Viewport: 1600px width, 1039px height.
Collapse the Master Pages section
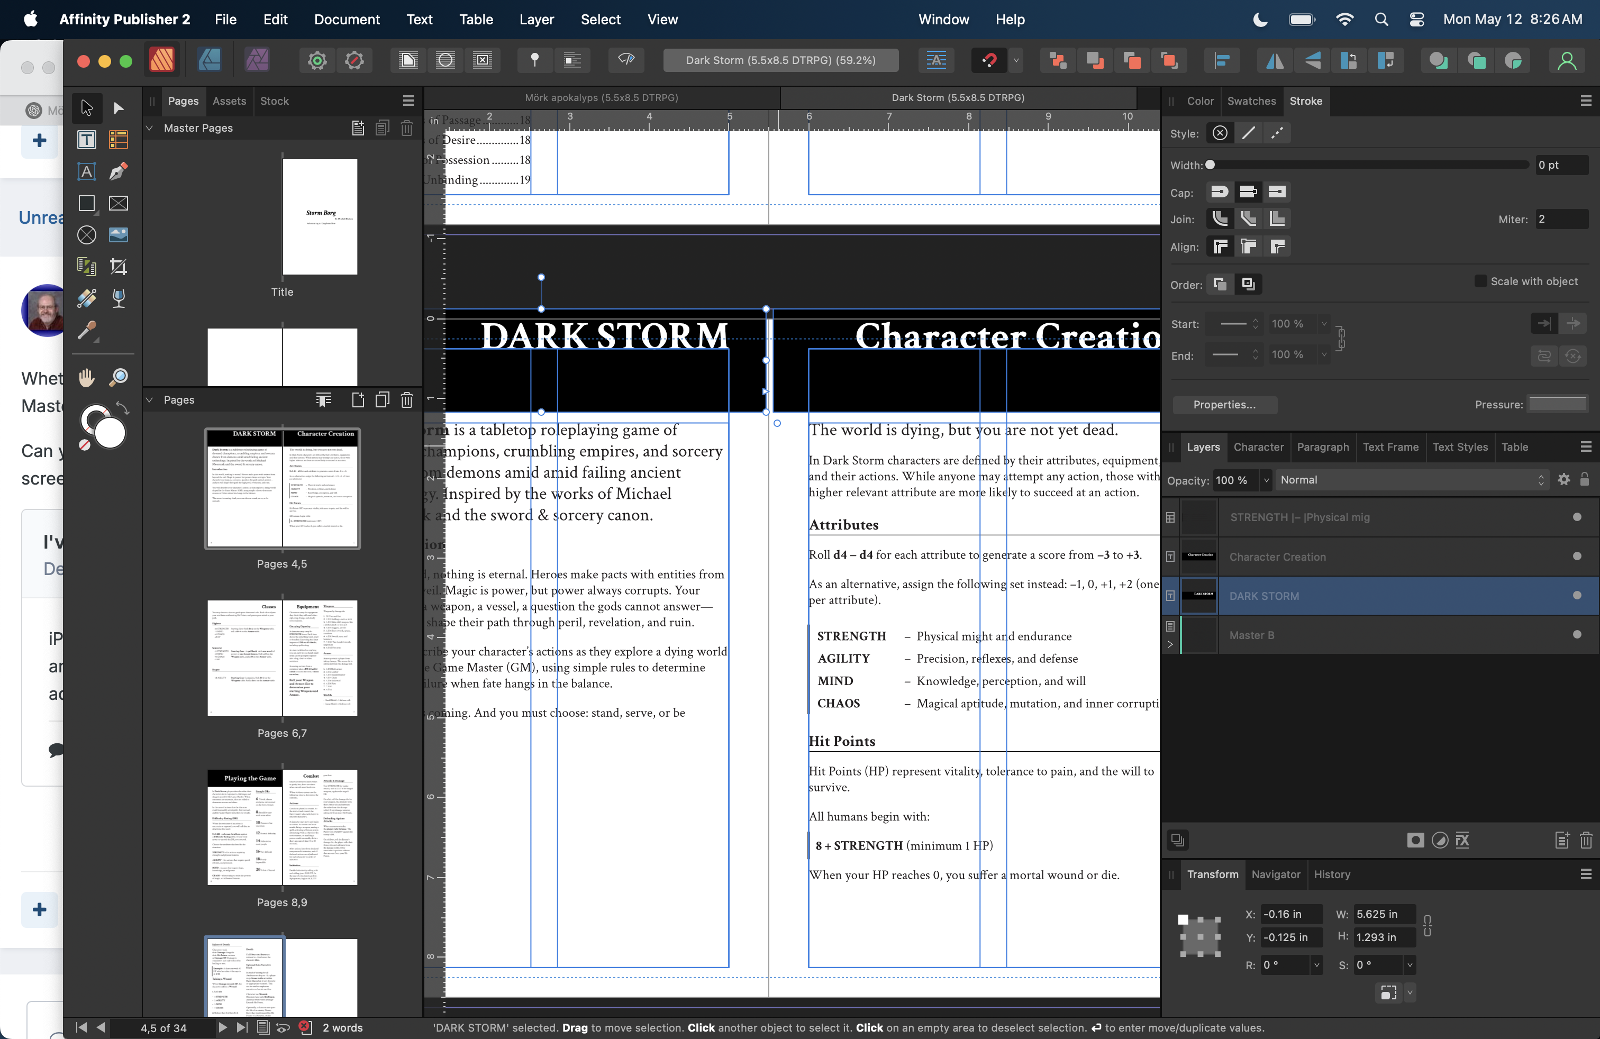point(149,127)
